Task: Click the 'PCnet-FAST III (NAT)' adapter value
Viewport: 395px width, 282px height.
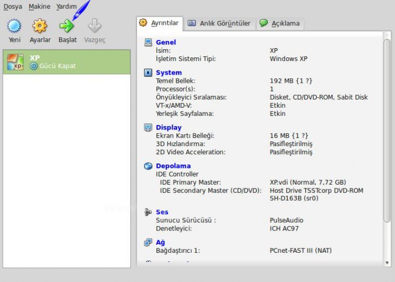Action: tap(301, 251)
